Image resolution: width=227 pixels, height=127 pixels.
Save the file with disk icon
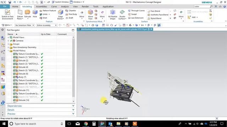(x=10, y=2)
